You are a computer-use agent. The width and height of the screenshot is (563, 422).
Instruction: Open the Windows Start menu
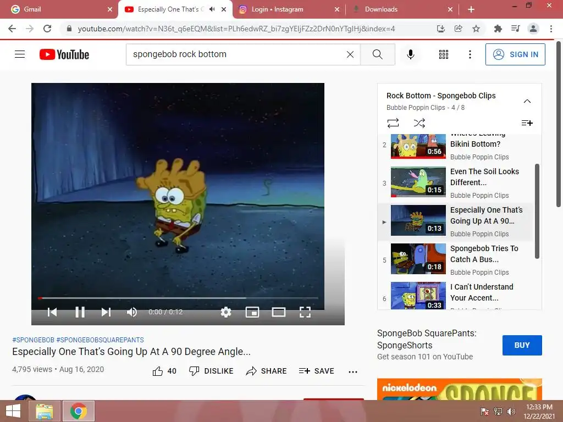point(13,411)
